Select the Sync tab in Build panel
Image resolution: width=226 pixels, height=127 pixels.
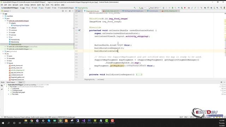point(20,82)
